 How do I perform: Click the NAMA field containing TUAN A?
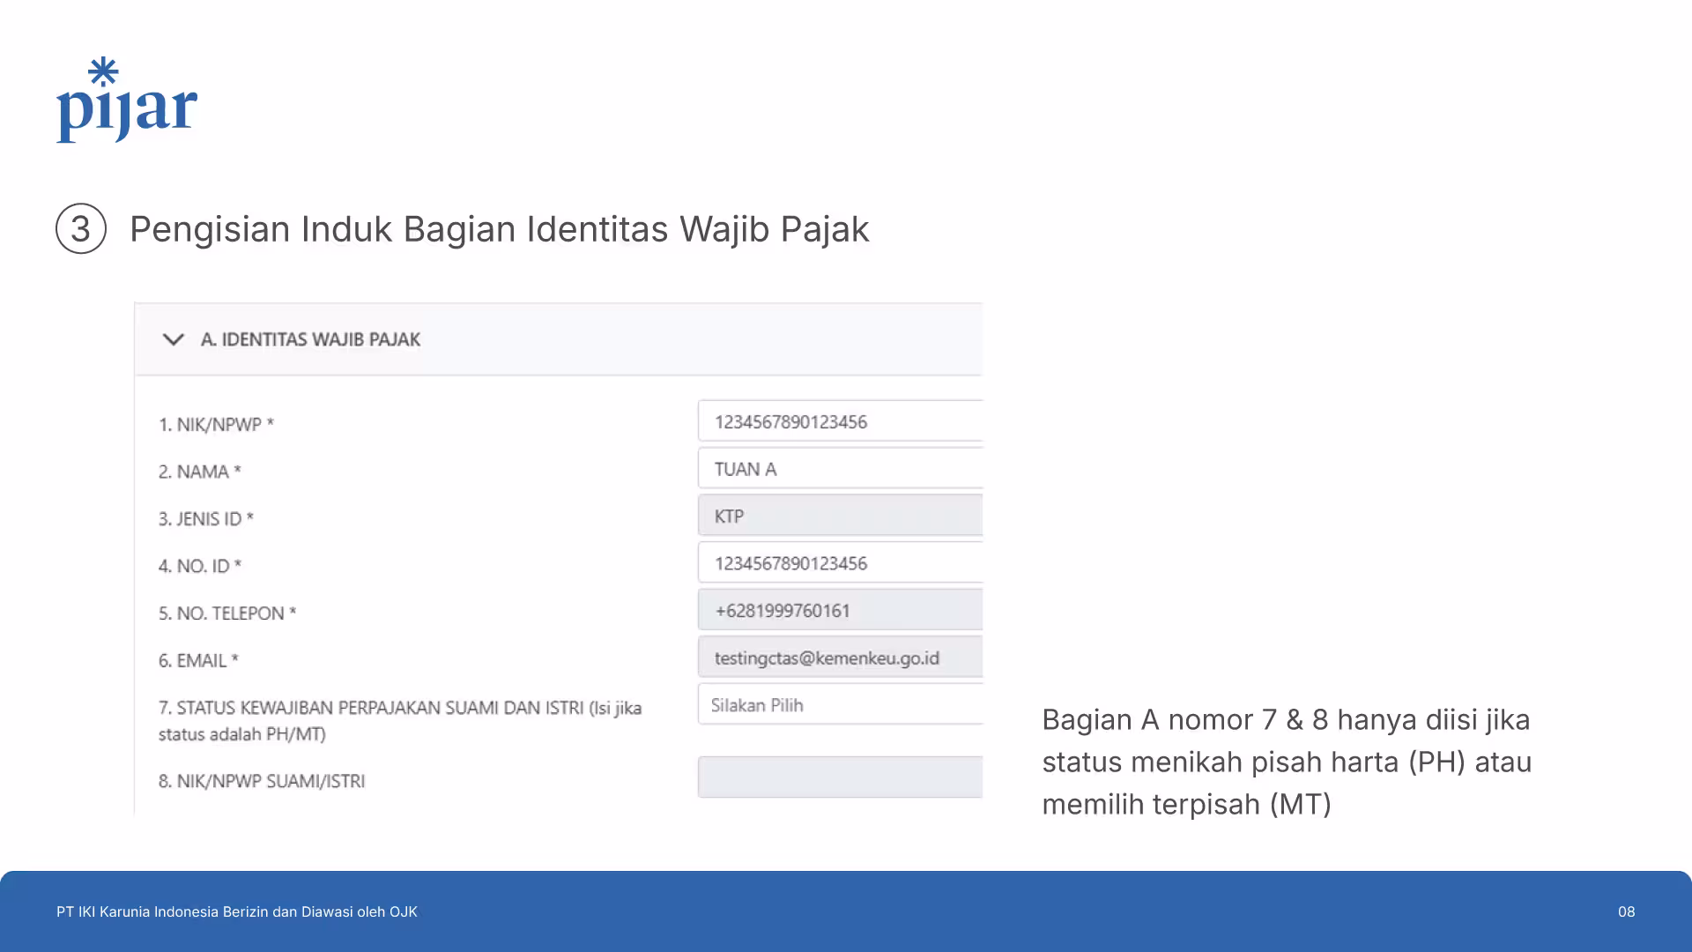(841, 469)
